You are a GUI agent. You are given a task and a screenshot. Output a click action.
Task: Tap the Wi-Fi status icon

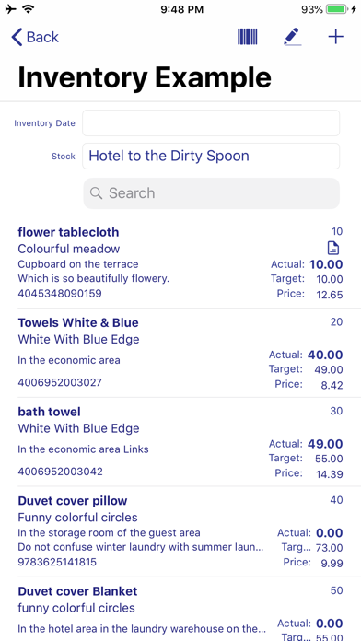point(29,9)
